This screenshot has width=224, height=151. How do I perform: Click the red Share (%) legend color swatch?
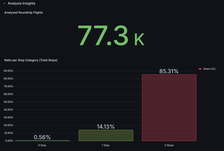click(x=200, y=69)
